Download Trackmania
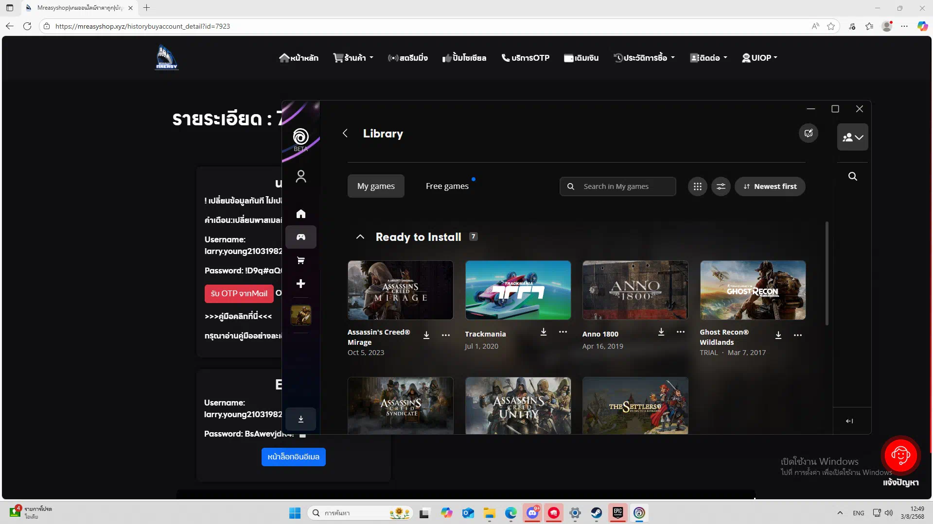 (544, 332)
